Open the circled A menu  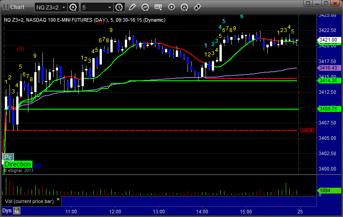[184, 7]
